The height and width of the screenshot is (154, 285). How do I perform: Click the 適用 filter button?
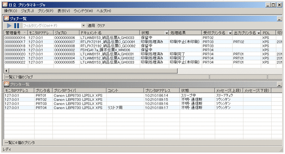click(x=91, y=26)
